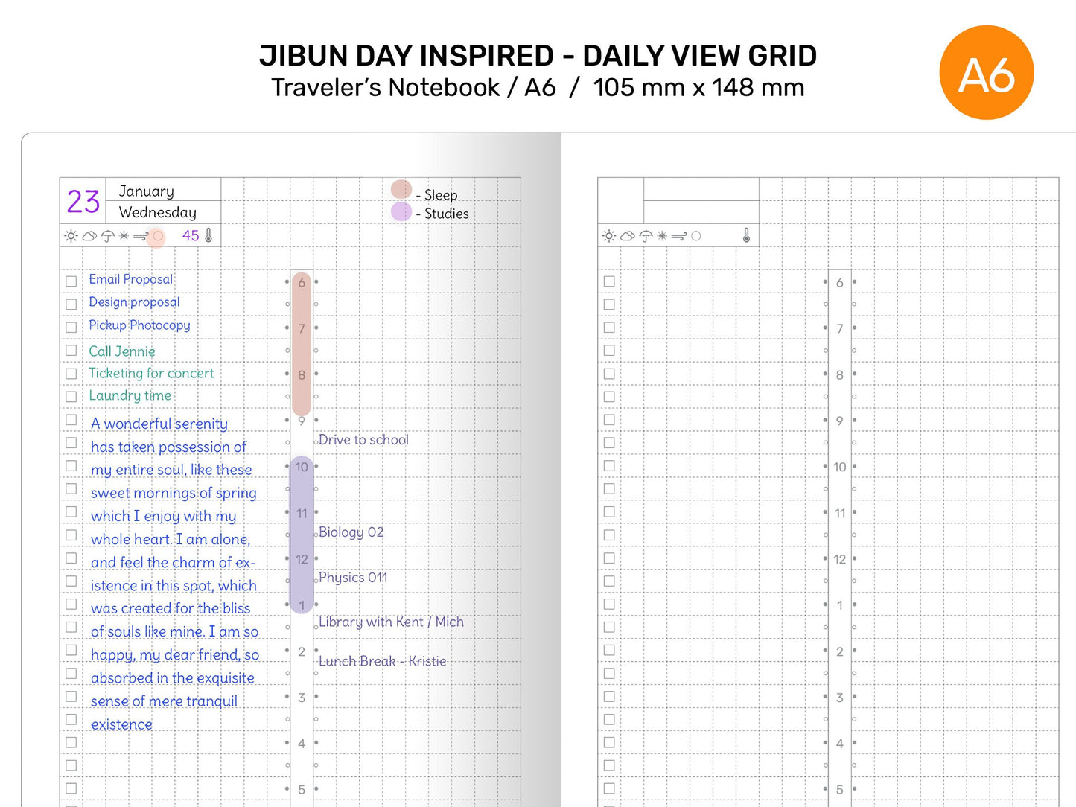Click the Wednesday weekday field
Screen dimensions: 1076x807
(x=164, y=212)
